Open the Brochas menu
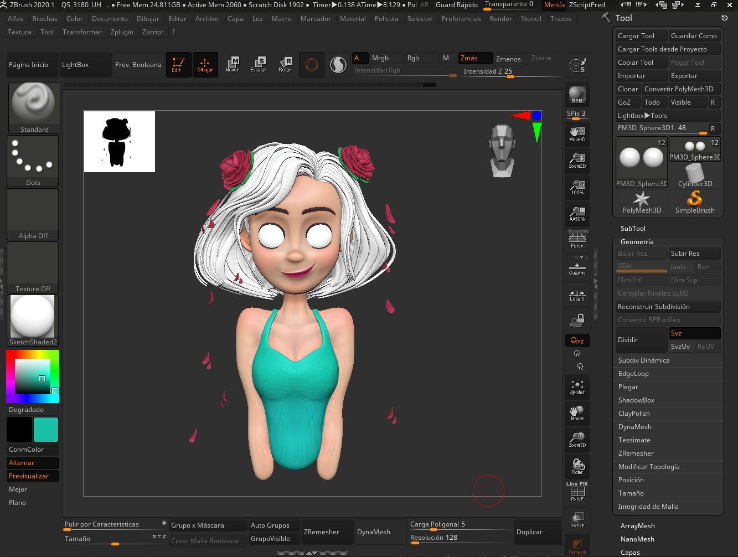This screenshot has height=557, width=738. [45, 19]
